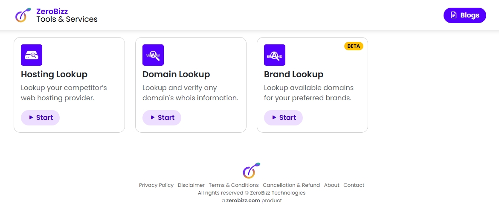Open the Disclaimer footer link
The image size is (499, 224).
tap(191, 185)
